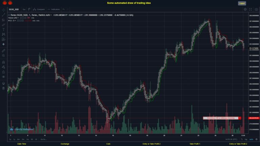Click the Logout button
The height and width of the screenshot is (146, 260).
click(x=242, y=3)
